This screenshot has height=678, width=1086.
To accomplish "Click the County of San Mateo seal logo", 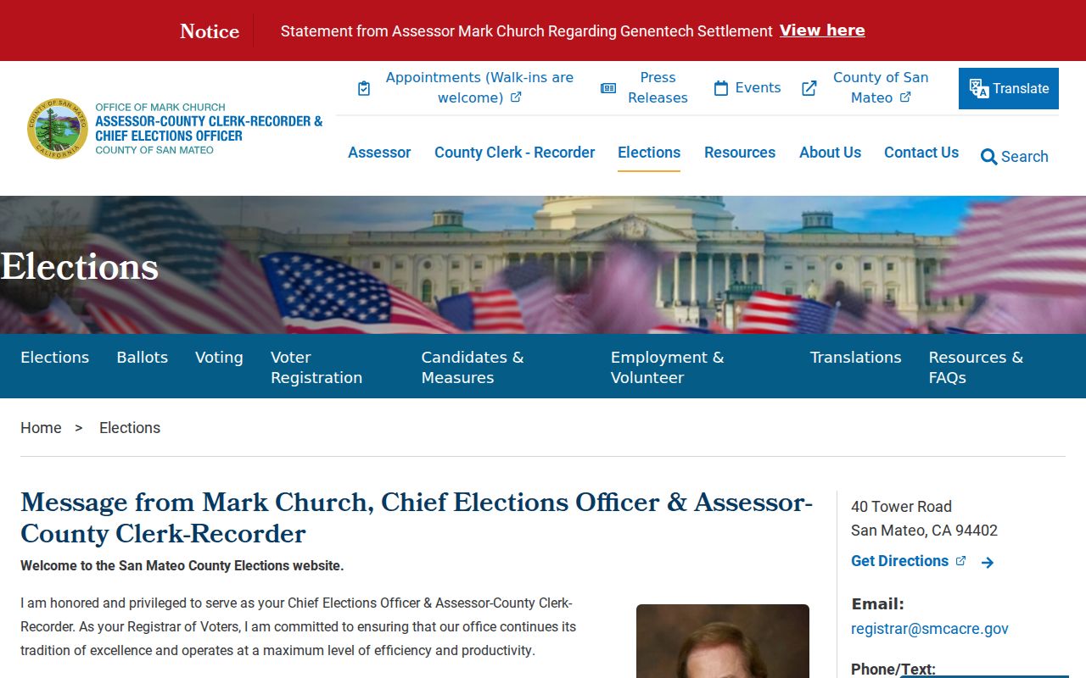I will click(58, 128).
